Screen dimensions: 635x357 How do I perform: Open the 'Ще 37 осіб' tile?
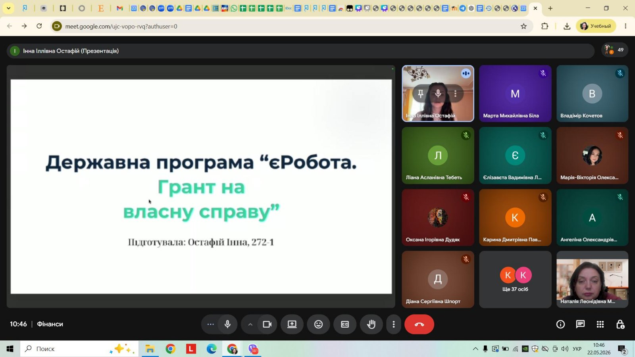pyautogui.click(x=515, y=279)
